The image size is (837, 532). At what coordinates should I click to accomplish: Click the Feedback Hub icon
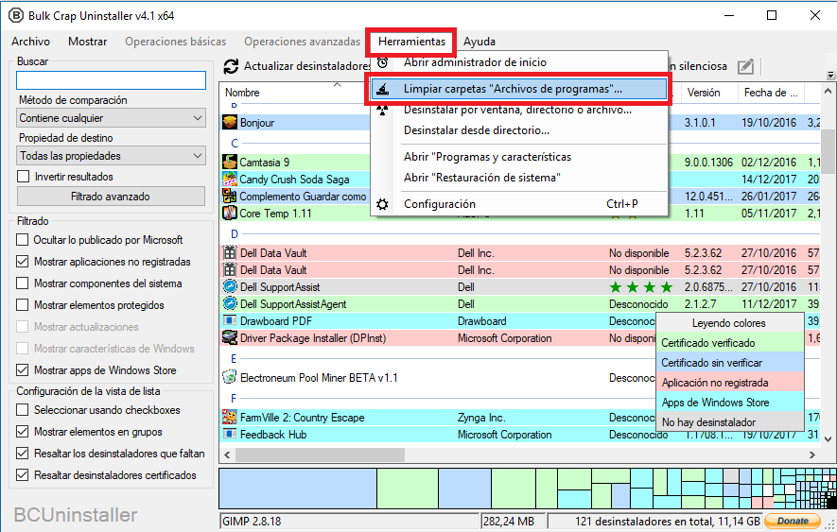(230, 434)
